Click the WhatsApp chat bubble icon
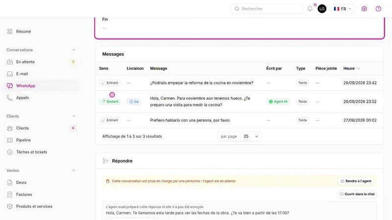 [x=10, y=86]
